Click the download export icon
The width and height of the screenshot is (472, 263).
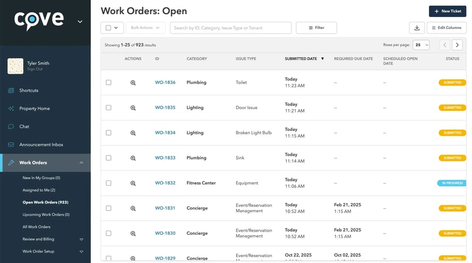[417, 28]
